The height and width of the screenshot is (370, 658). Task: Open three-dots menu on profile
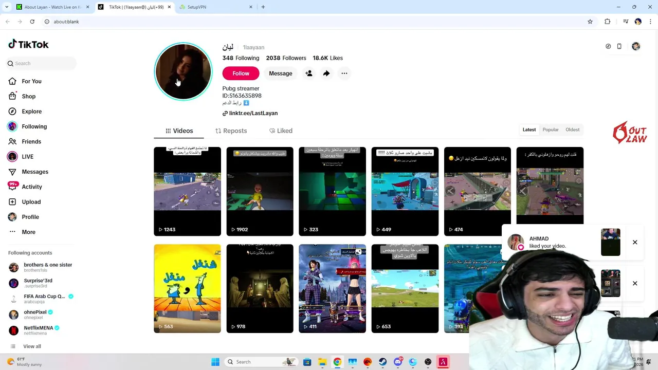coord(344,73)
